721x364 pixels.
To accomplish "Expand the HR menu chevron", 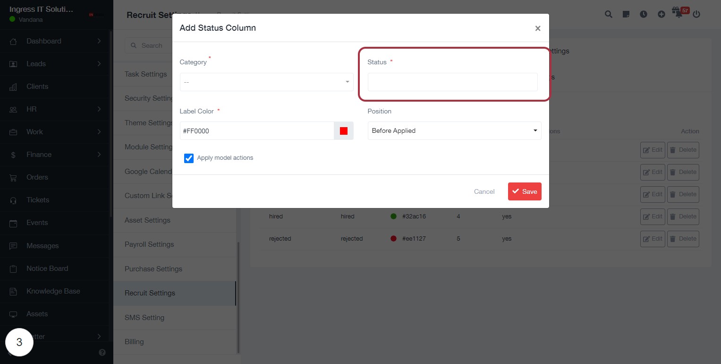I will [x=99, y=109].
